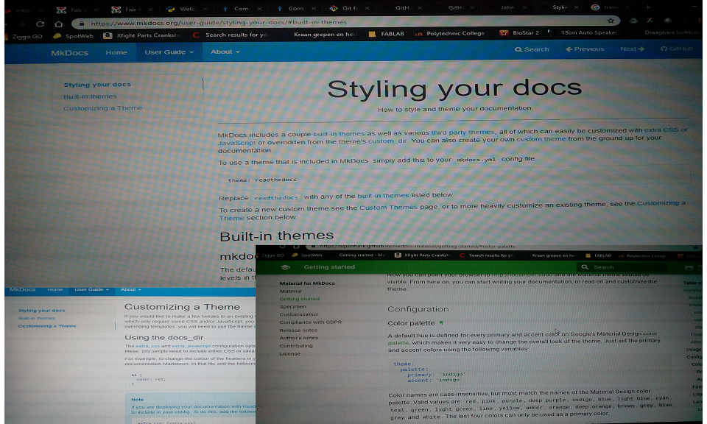Open Xfight Parts Cranksh bookmark in main window
The height and width of the screenshot is (424, 707).
141,35
